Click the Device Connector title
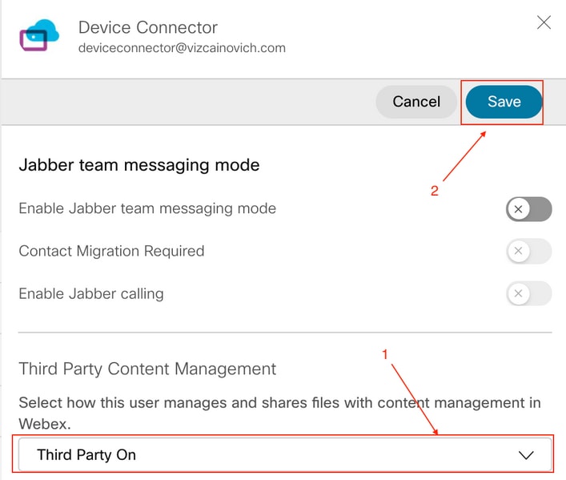The height and width of the screenshot is (480, 566). (148, 27)
